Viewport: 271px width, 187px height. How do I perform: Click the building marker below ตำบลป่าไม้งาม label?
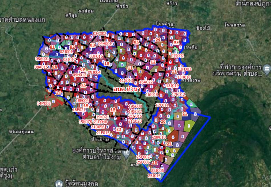click(126, 155)
